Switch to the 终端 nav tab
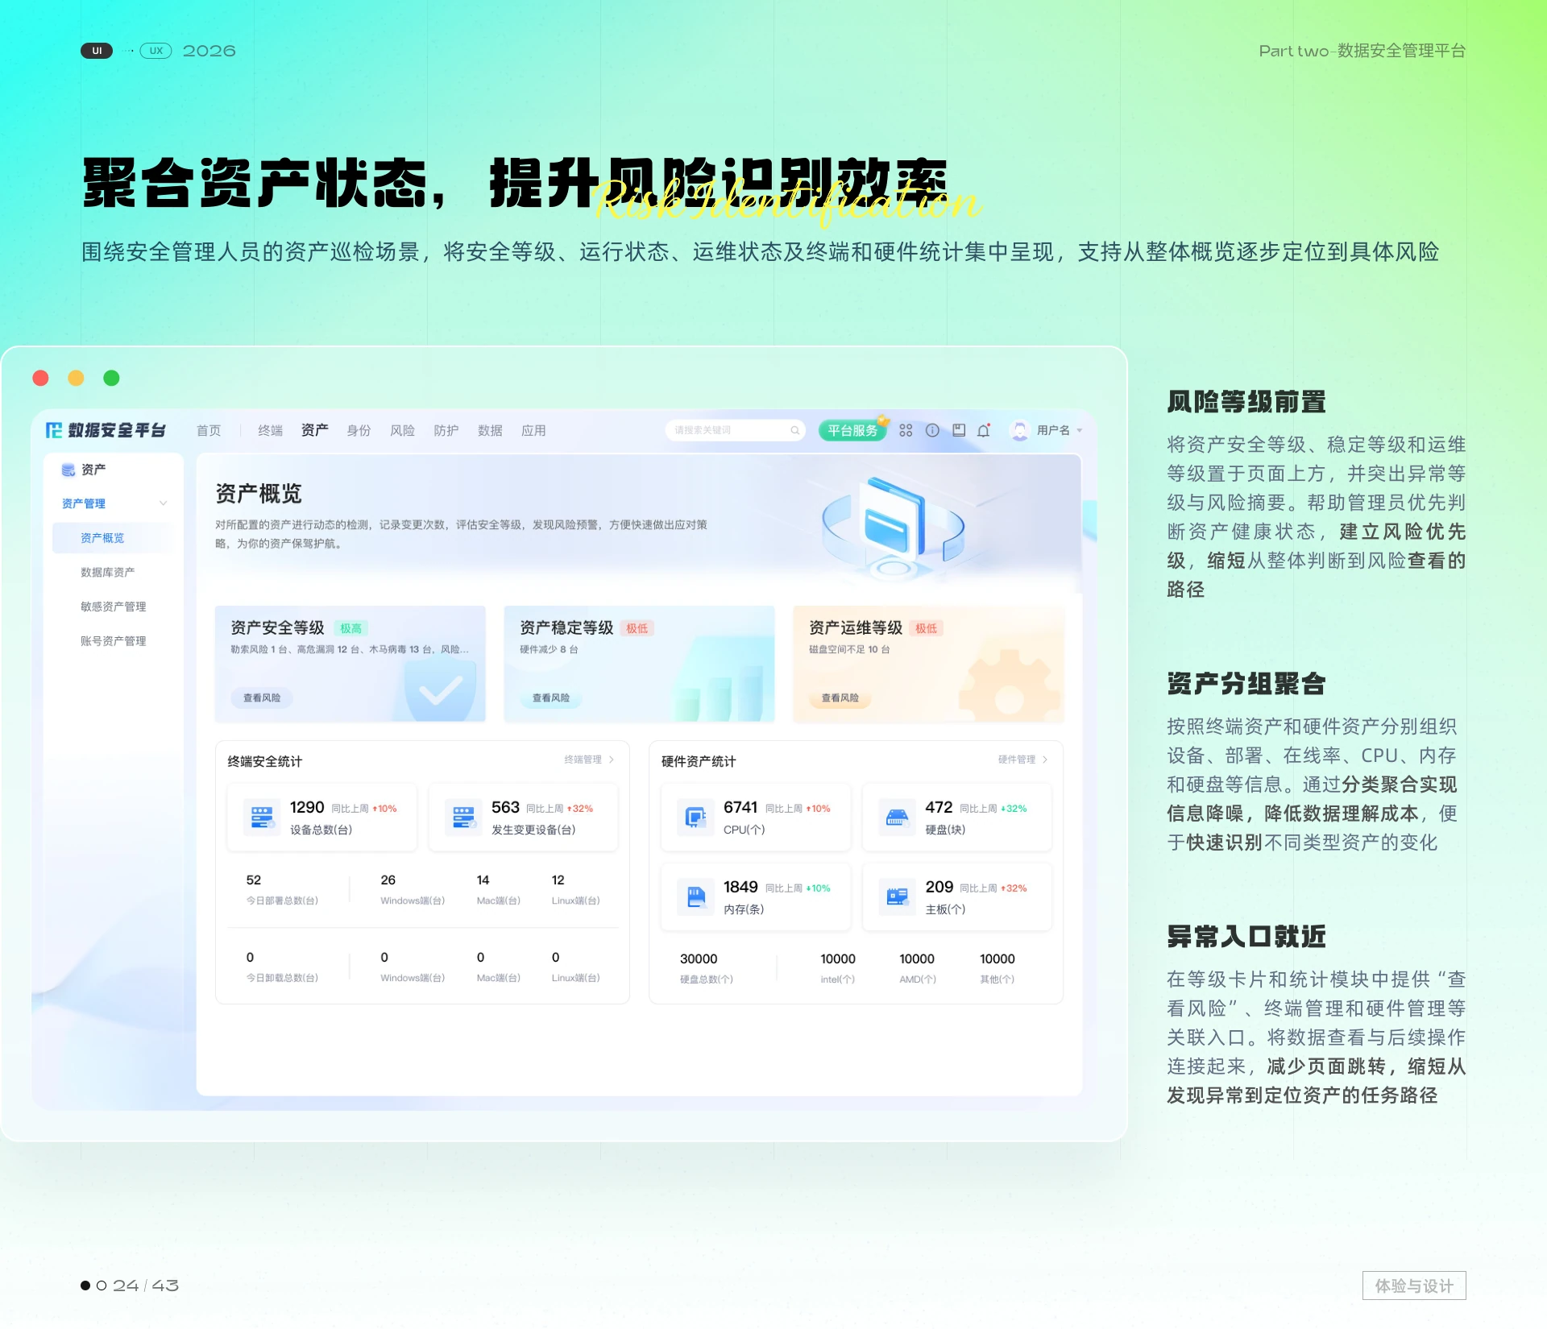 tap(270, 430)
